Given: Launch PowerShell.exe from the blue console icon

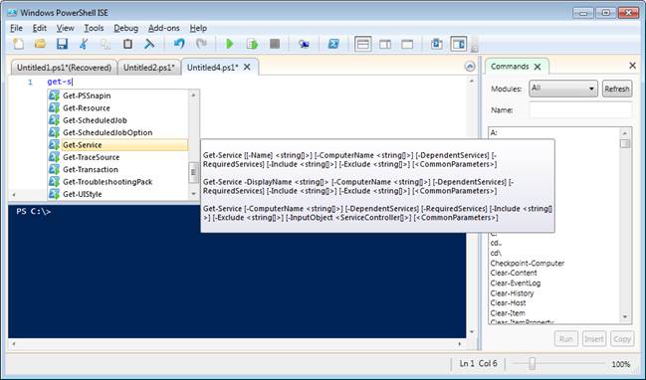Looking at the screenshot, I should (333, 44).
